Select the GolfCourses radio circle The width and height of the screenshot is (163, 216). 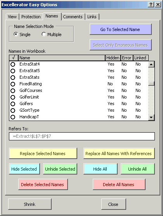click(x=13, y=91)
